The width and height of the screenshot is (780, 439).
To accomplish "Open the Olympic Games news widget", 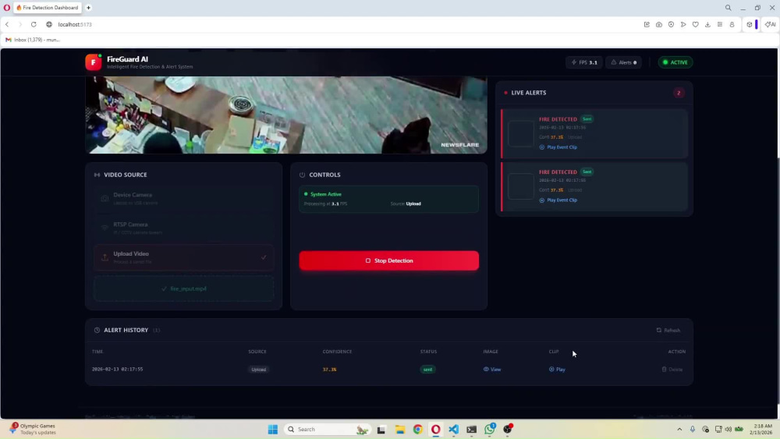I will click(33, 429).
